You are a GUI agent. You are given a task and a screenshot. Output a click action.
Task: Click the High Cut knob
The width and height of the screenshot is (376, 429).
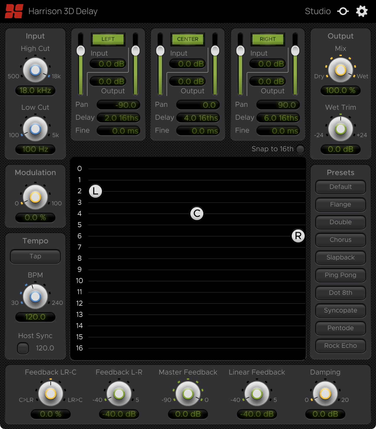point(35,70)
